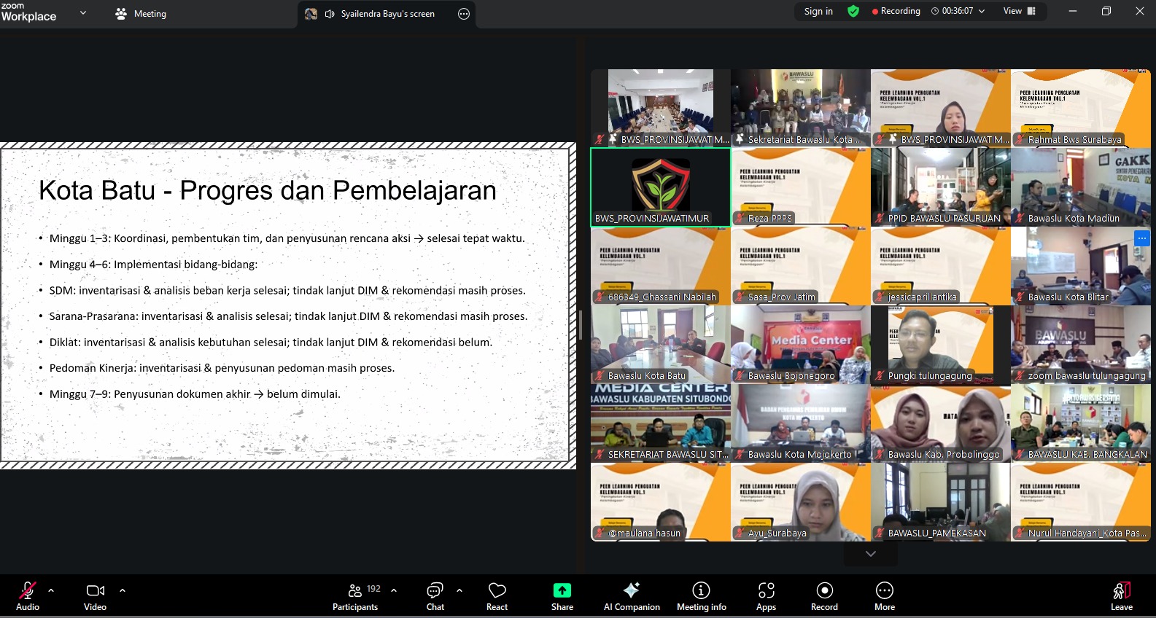Expand the video settings caret
Image resolution: width=1156 pixels, height=618 pixels.
click(x=123, y=590)
